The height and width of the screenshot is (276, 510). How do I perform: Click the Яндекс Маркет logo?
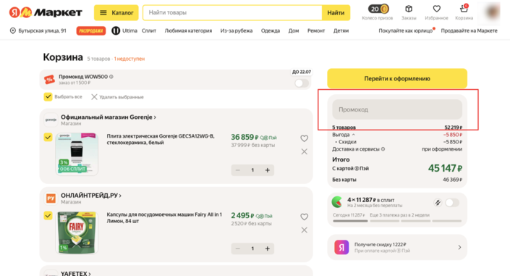[x=46, y=13]
